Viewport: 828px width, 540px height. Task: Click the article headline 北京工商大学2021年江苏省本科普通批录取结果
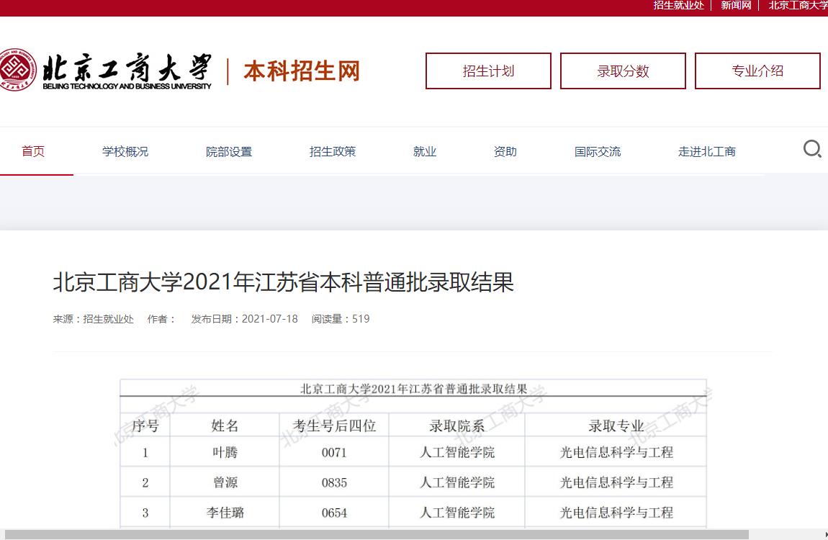click(284, 282)
